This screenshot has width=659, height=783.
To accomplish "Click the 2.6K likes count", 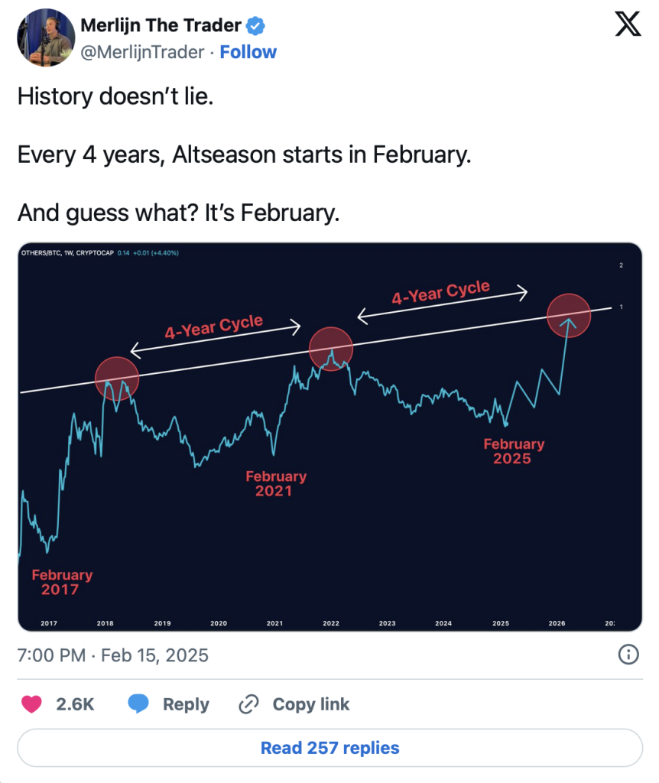I will tap(75, 704).
